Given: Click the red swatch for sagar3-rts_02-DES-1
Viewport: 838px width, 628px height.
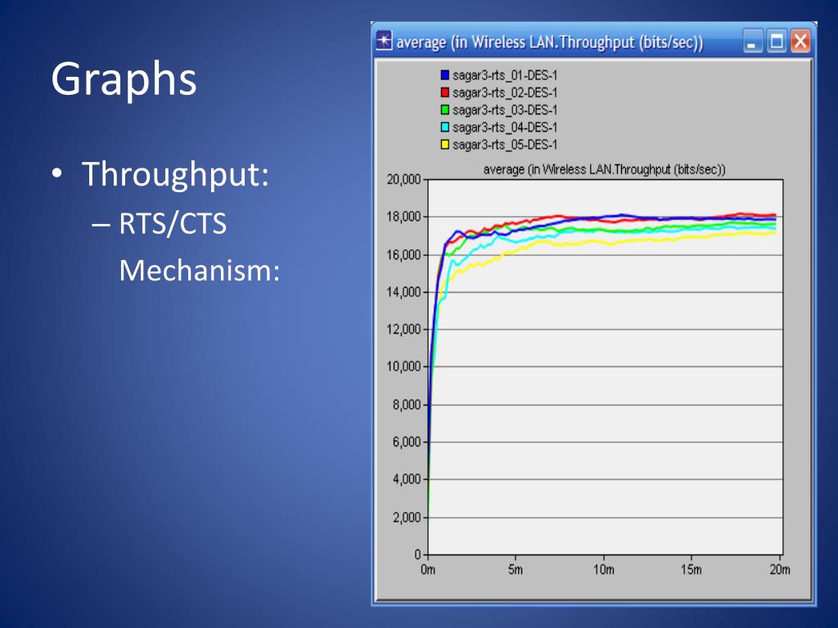Looking at the screenshot, I should pos(444,92).
